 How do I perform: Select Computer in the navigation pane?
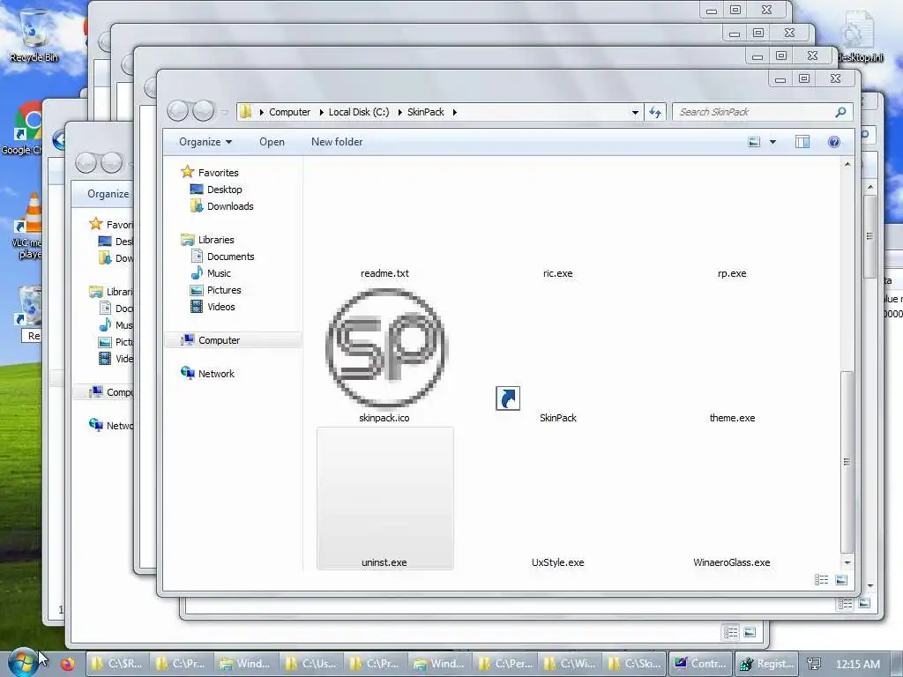[x=220, y=340]
